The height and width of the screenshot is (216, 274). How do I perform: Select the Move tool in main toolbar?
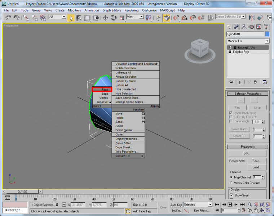106,17
